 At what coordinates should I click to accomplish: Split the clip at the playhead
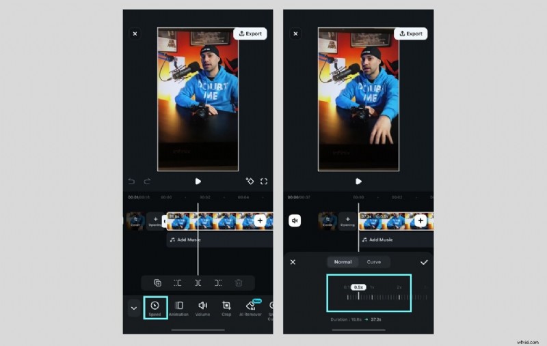[198, 283]
